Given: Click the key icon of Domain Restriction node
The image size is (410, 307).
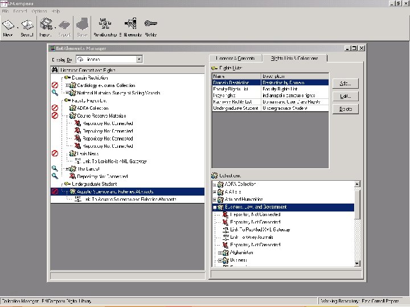Looking at the screenshot, I should (67, 77).
